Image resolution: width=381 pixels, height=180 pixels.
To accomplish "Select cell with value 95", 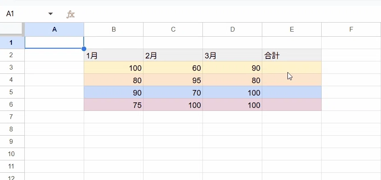I will point(173,80).
